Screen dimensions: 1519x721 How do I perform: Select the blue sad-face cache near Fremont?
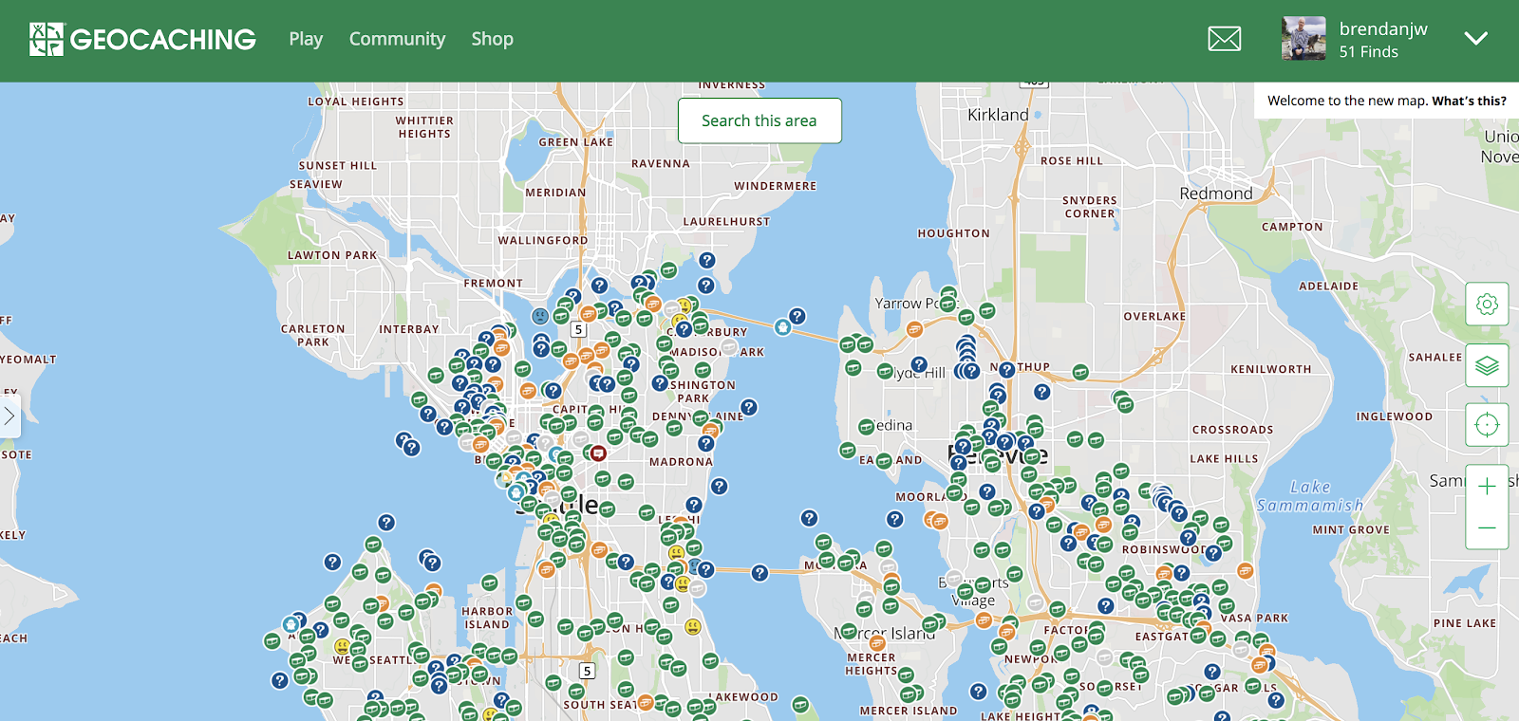click(x=540, y=316)
